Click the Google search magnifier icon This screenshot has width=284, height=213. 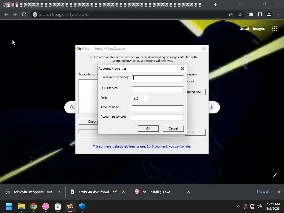coord(72,107)
